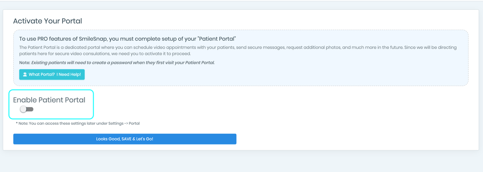
Task: Select the "Activate Your Portal" heading
Action: pos(47,21)
